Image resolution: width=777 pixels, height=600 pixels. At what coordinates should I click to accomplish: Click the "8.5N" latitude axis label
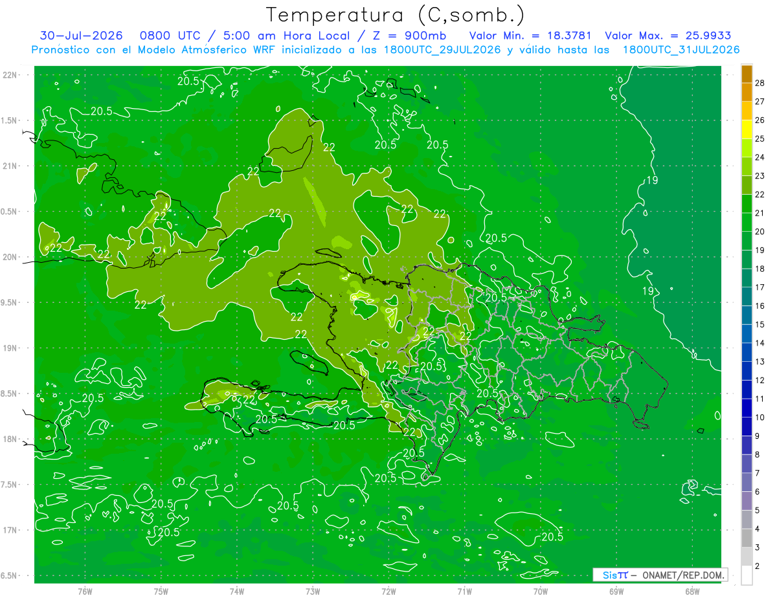(10, 394)
